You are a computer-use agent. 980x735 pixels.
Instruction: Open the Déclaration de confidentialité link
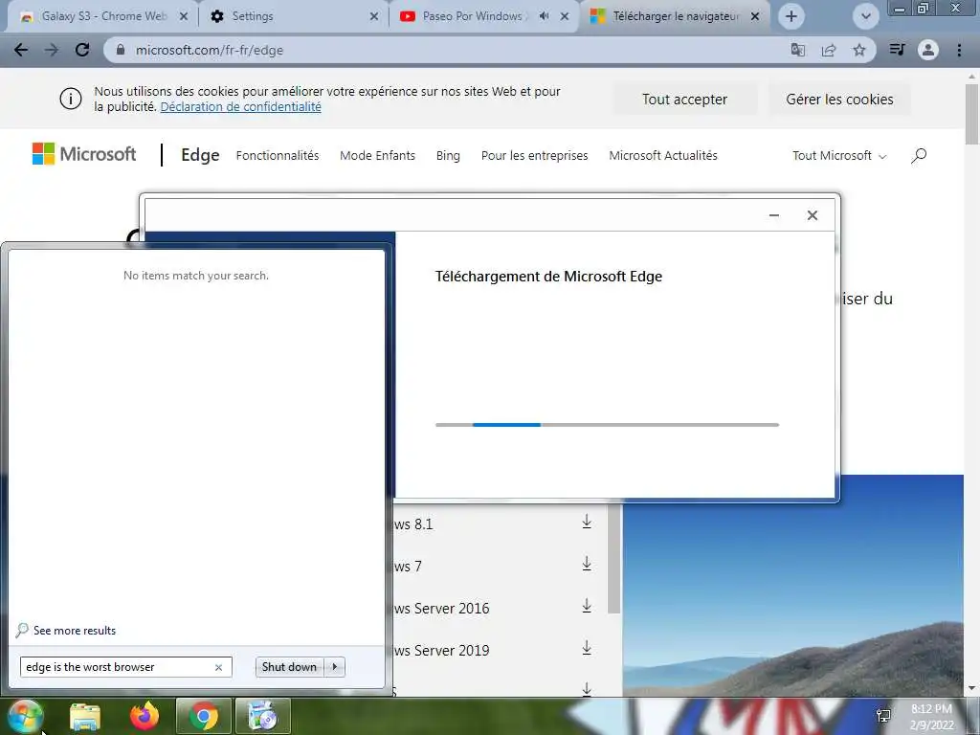240,107
